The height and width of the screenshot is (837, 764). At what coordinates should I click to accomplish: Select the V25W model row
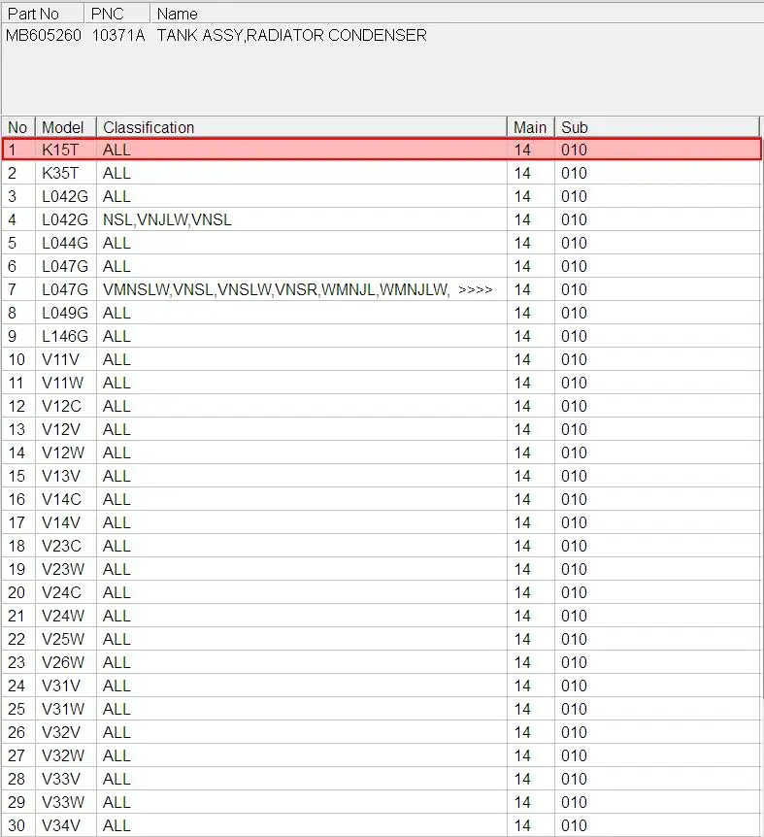pyautogui.click(x=382, y=640)
